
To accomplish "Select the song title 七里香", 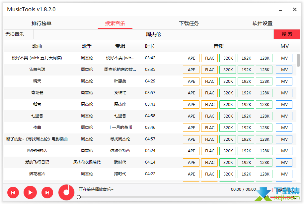I will (37, 116).
